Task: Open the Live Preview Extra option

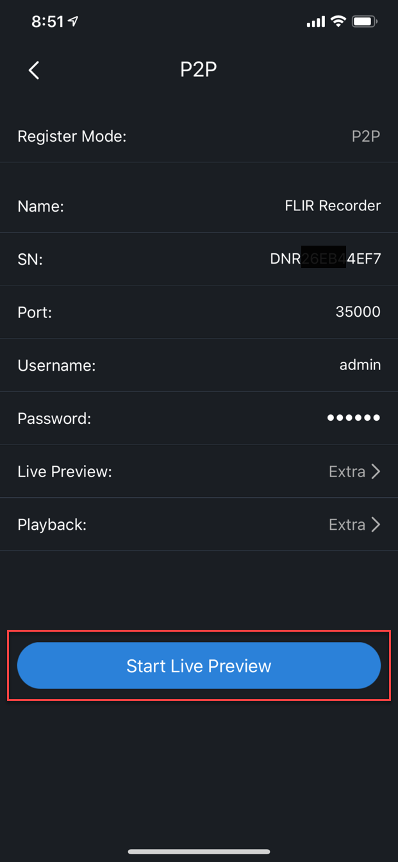Action: pos(347,471)
